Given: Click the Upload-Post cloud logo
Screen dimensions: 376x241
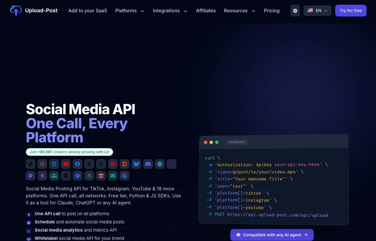Looking at the screenshot, I should [16, 11].
